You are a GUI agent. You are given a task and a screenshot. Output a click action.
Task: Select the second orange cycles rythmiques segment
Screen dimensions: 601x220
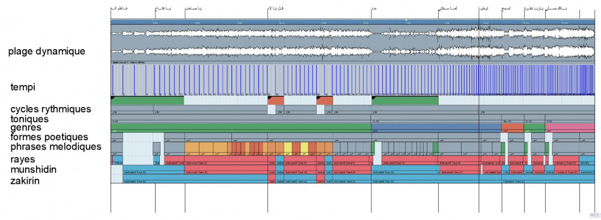point(325,100)
